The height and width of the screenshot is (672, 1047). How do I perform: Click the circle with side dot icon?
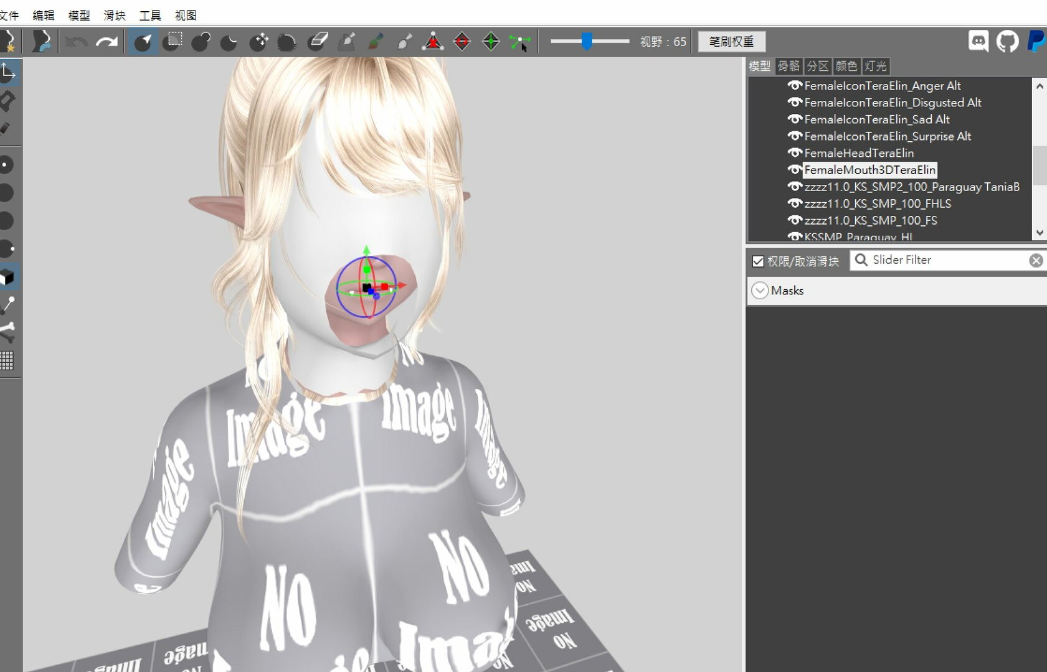click(x=6, y=249)
